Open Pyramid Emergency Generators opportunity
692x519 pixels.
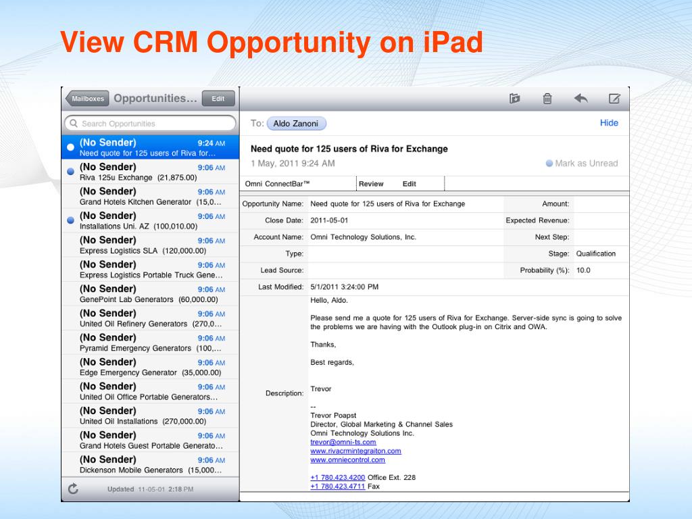click(x=150, y=342)
